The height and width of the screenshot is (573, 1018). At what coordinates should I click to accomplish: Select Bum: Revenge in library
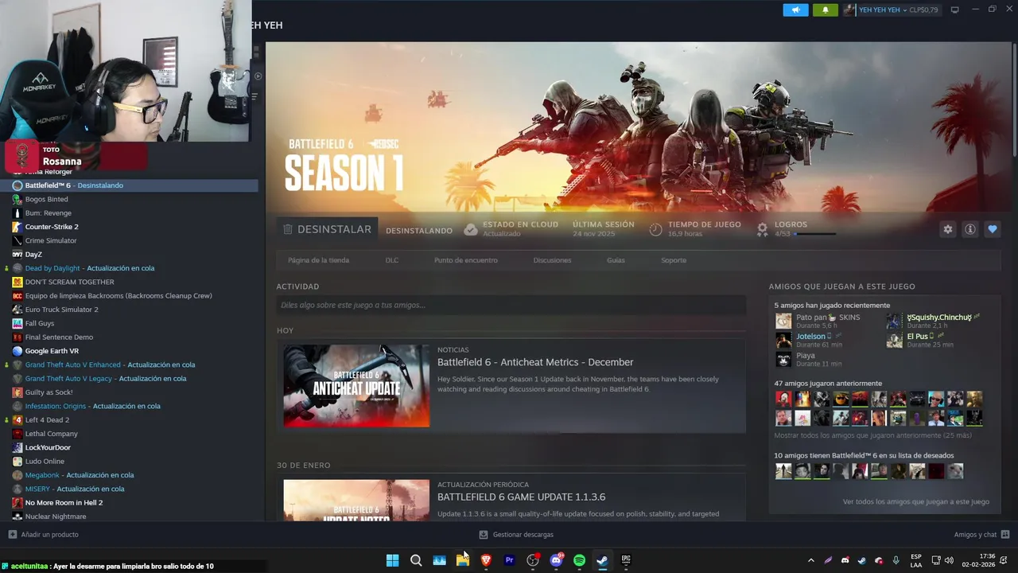click(x=129, y=213)
